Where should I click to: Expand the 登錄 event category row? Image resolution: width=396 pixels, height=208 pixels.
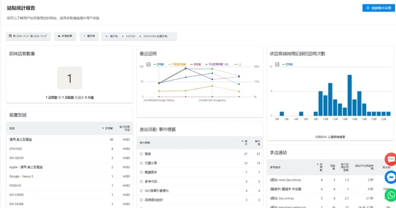(142, 154)
